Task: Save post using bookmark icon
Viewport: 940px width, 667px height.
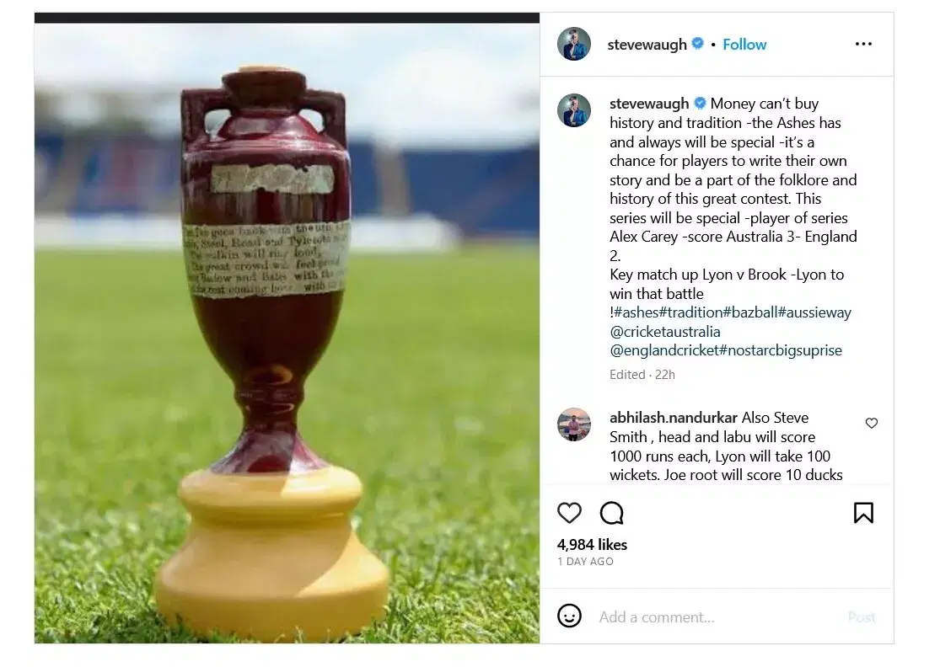Action: click(x=863, y=513)
